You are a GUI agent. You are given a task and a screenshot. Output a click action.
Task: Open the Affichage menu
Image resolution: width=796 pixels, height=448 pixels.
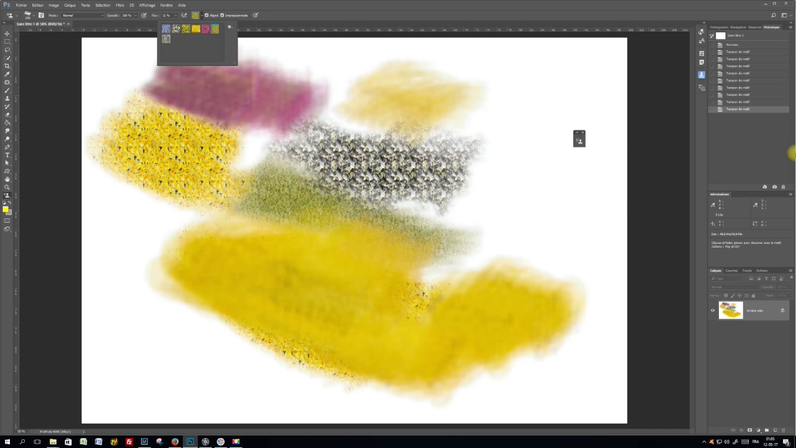(x=147, y=5)
